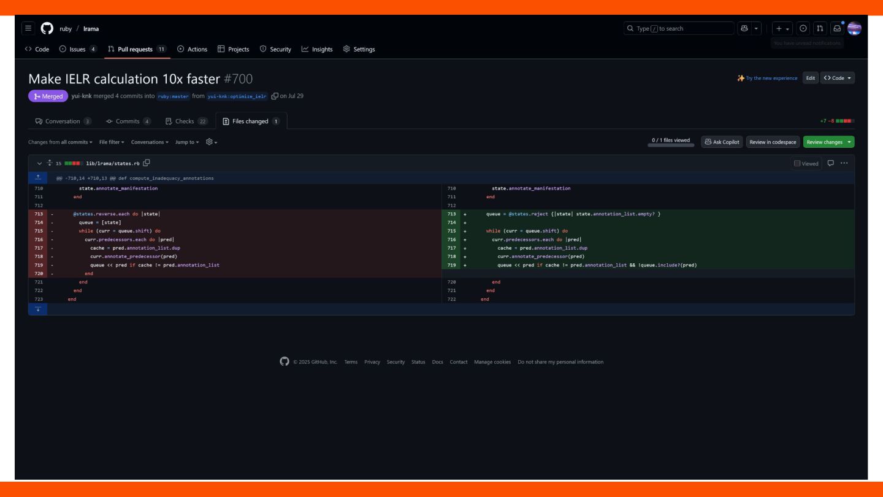883x497 pixels.
Task: Open the notifications inbox icon
Action: (x=837, y=28)
